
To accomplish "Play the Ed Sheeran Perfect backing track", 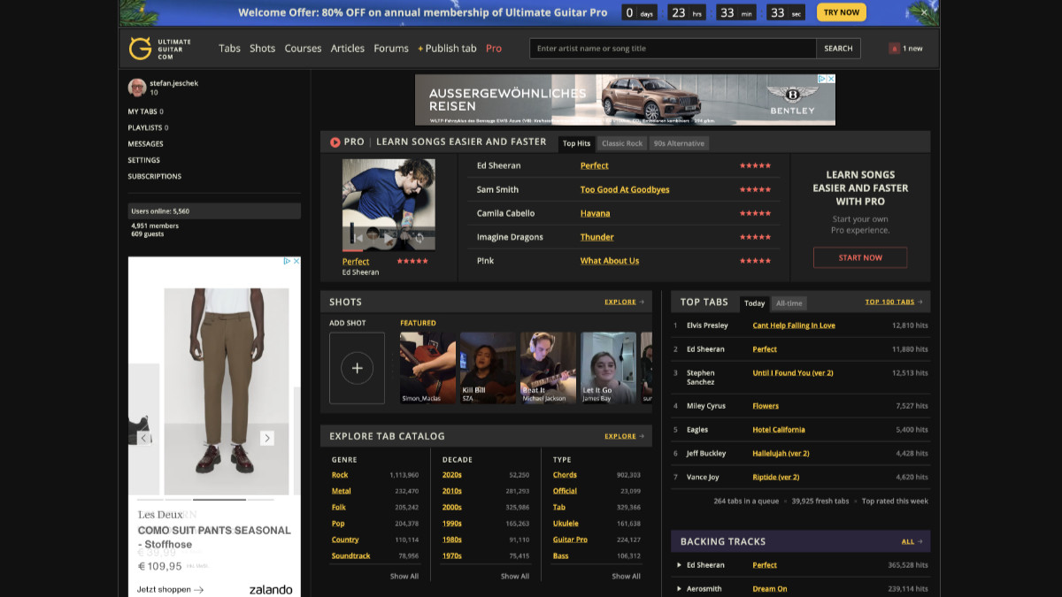I will pos(679,565).
